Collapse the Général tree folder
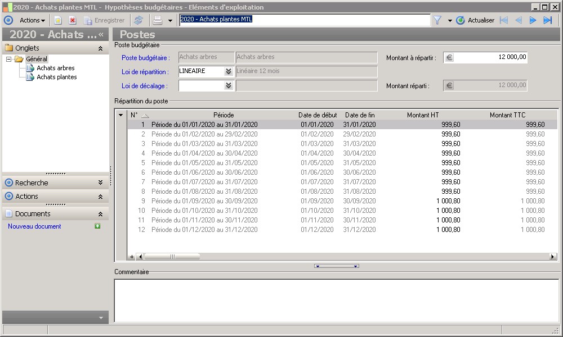Image resolution: width=563 pixels, height=337 pixels. [x=9, y=59]
